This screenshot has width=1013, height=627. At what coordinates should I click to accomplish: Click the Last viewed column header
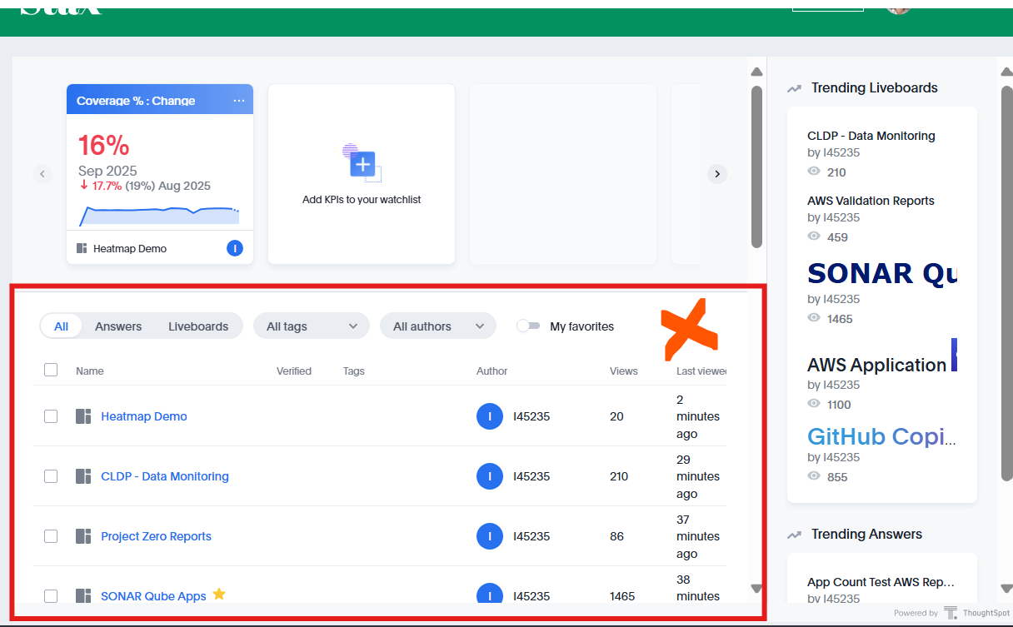pos(701,371)
